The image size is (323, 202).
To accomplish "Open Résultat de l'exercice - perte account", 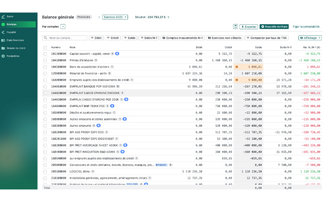I will tap(88, 74).
